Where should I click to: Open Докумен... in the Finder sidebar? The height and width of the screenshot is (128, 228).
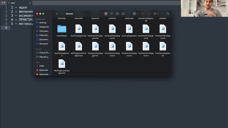point(43,39)
